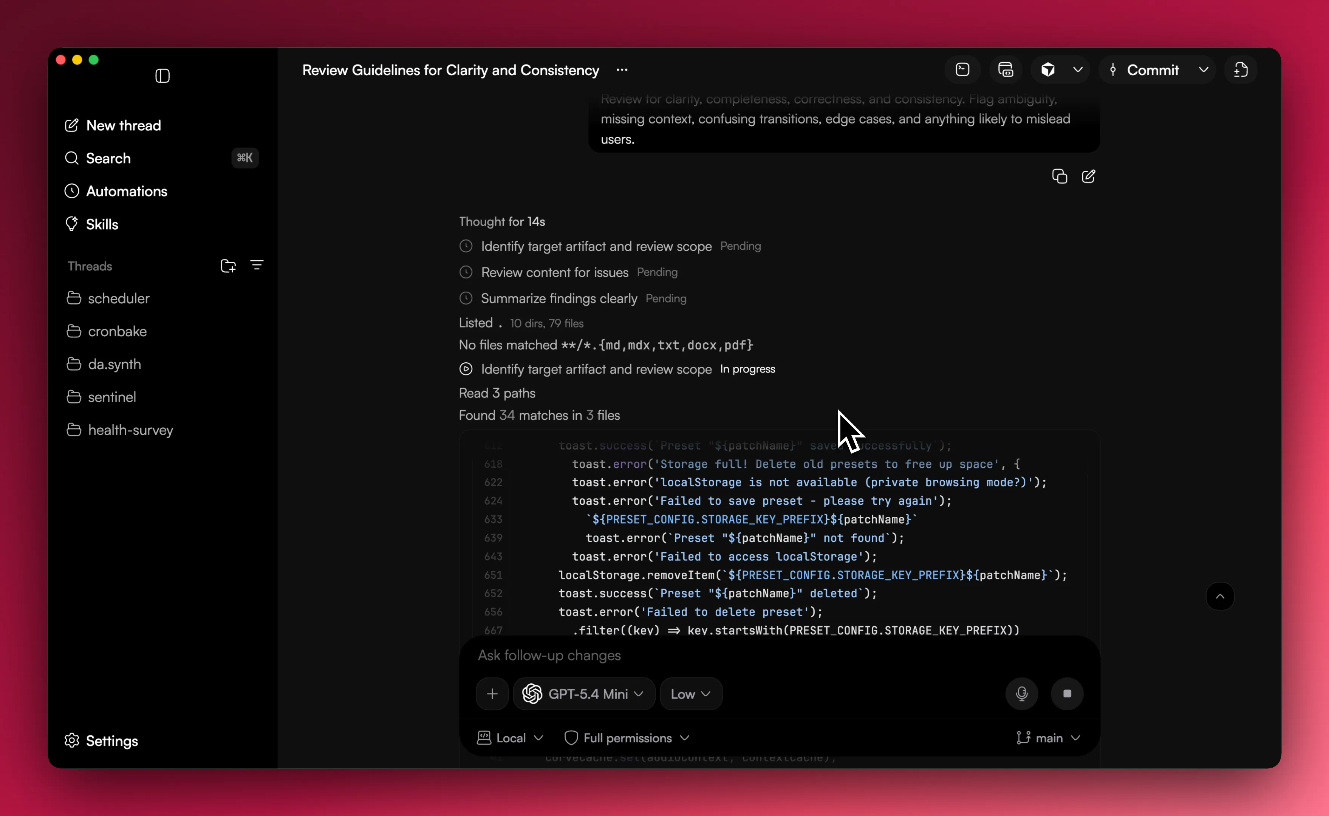Click the filter threads icon
Viewport: 1329px width, 816px height.
(x=257, y=266)
